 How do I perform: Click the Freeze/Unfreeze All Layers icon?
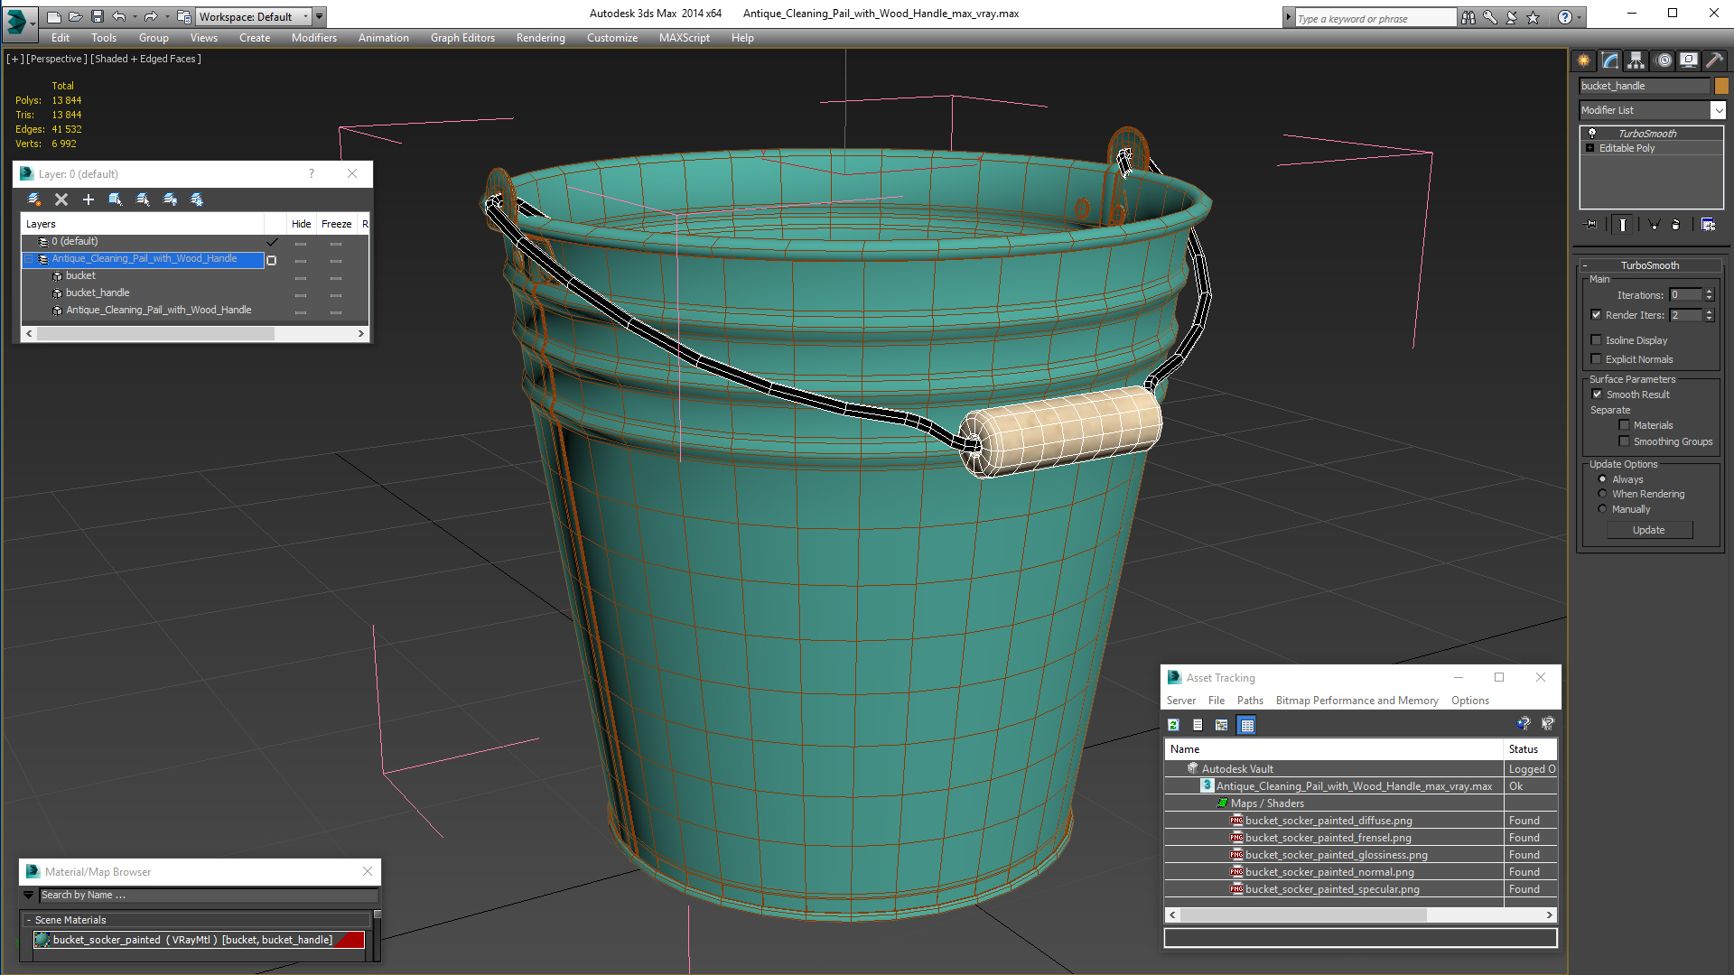coord(197,200)
